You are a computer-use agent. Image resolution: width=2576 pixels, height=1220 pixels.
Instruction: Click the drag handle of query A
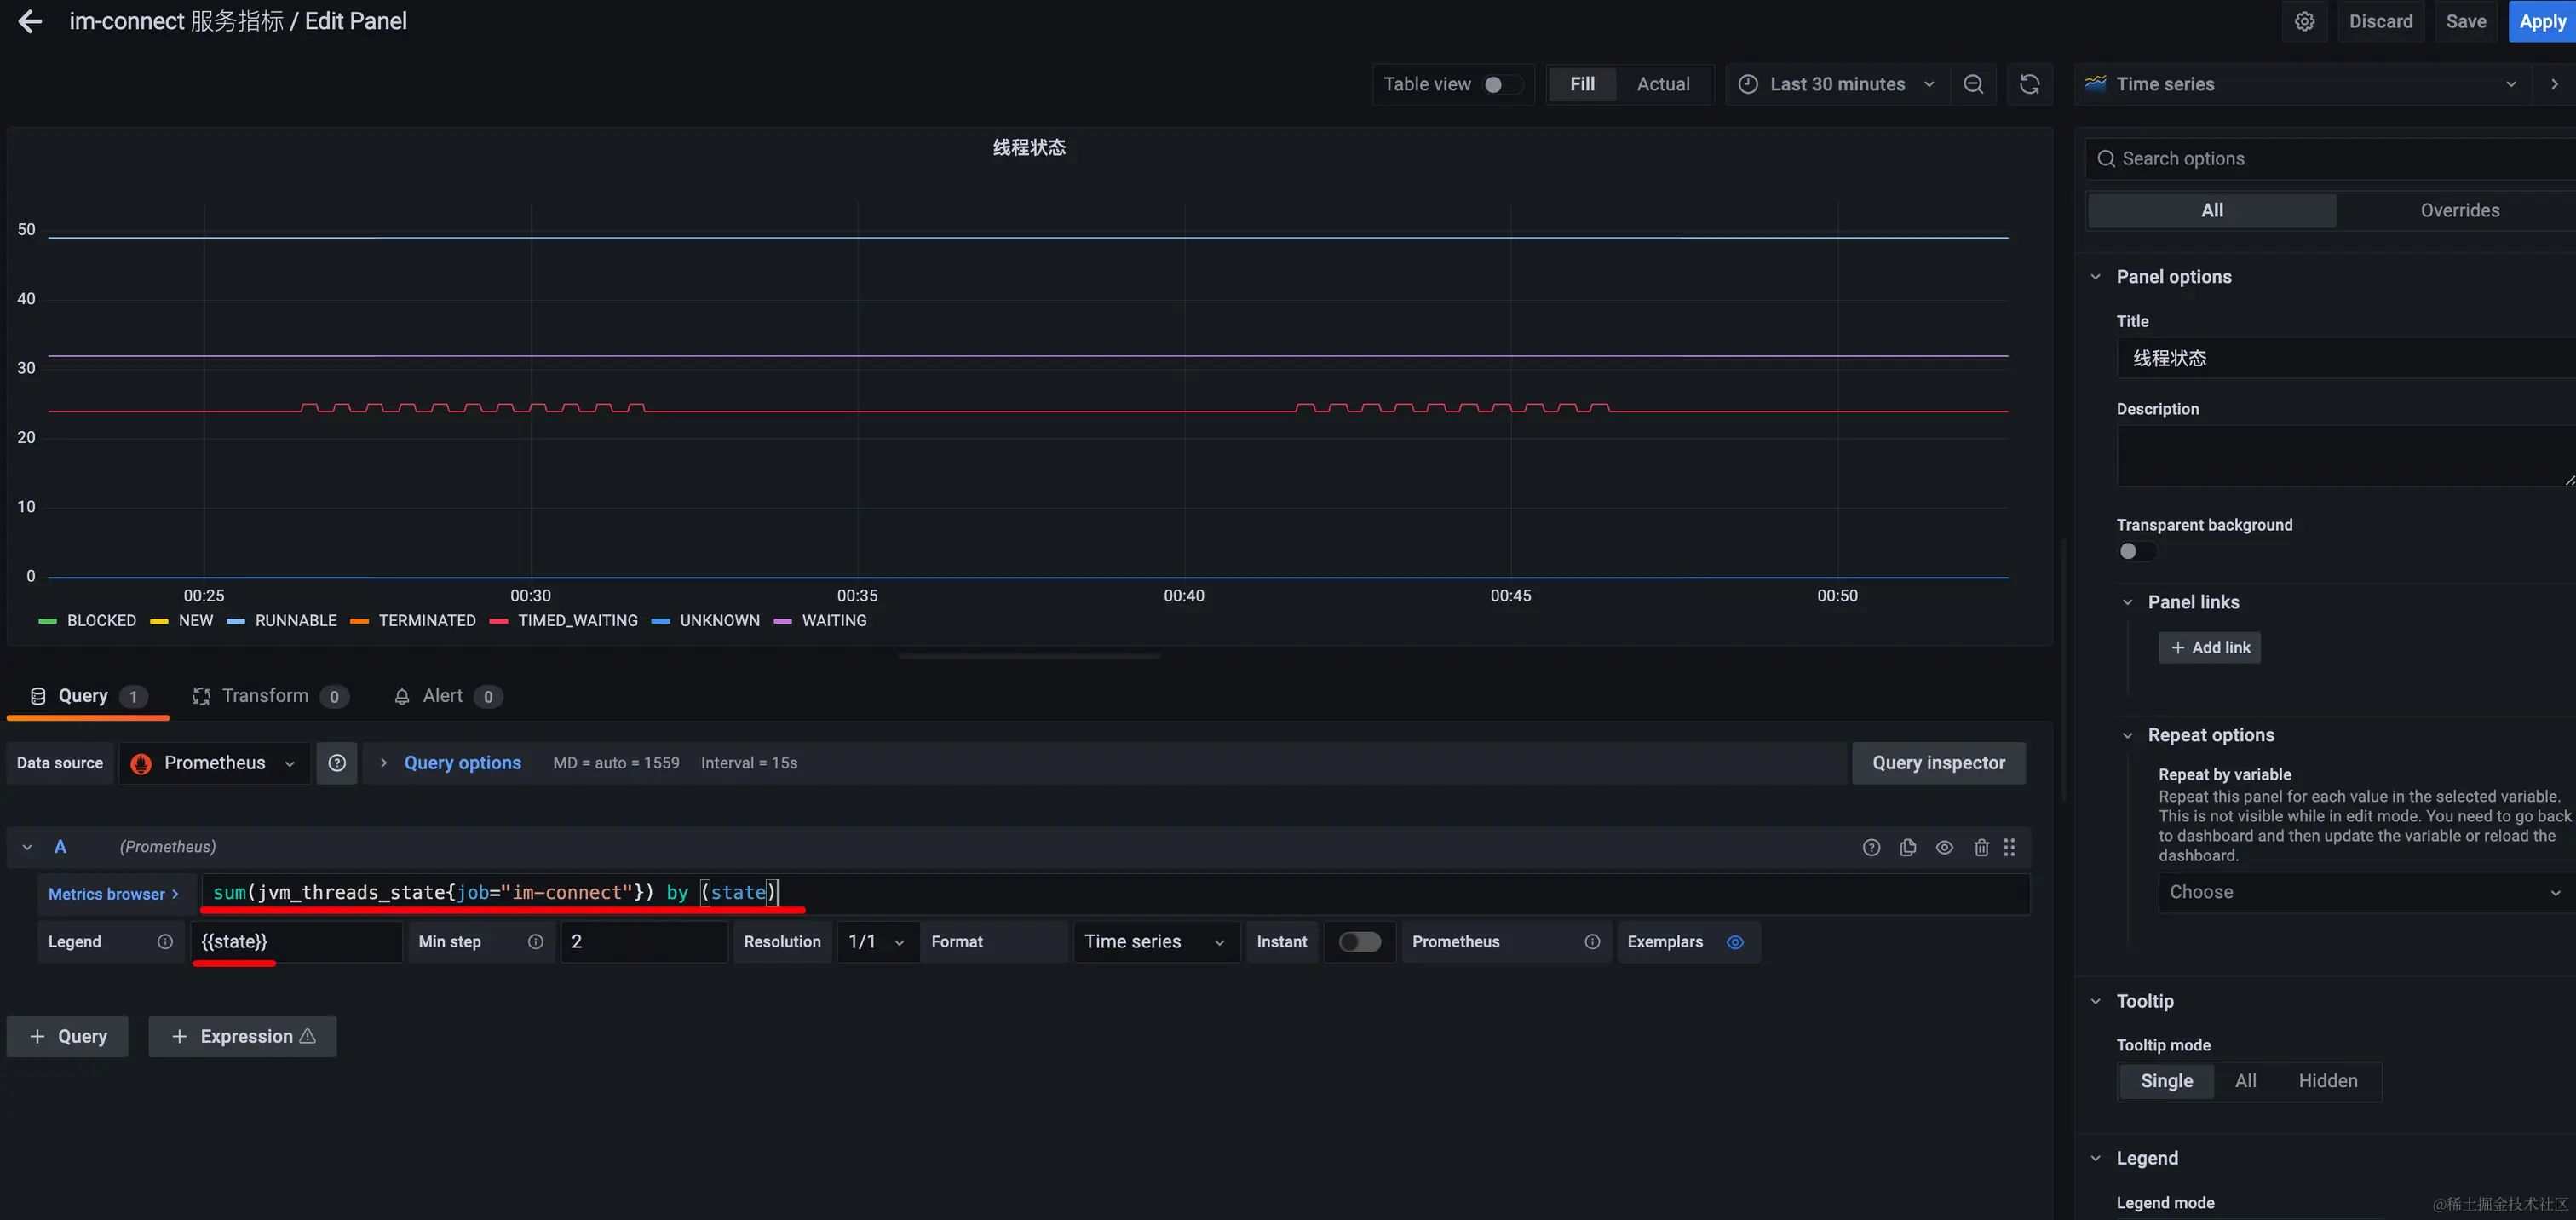(2009, 847)
